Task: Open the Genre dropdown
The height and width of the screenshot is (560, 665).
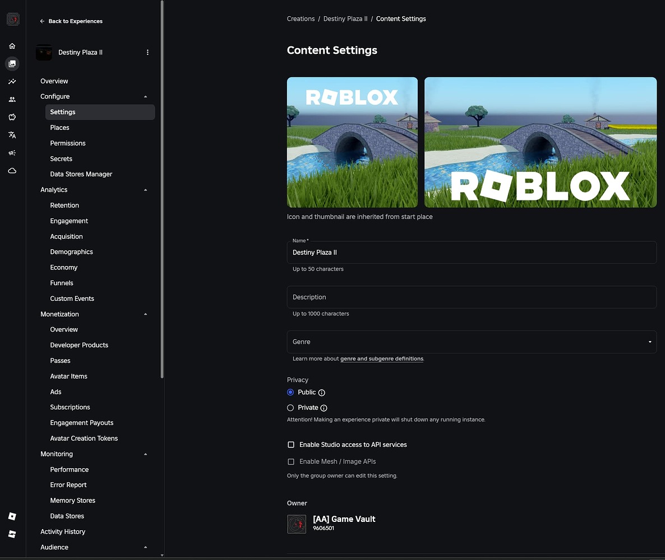Action: pos(472,342)
